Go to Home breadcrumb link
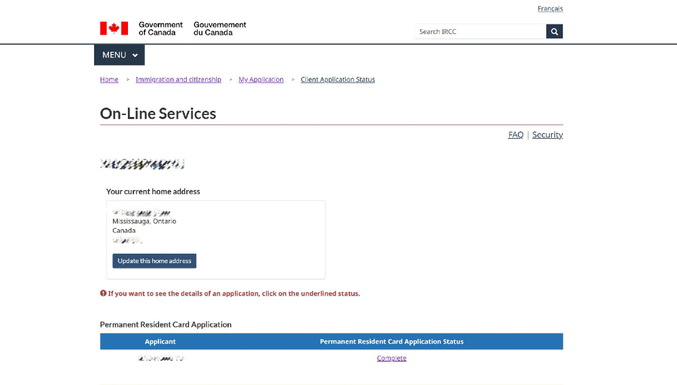The image size is (677, 385). (x=109, y=79)
